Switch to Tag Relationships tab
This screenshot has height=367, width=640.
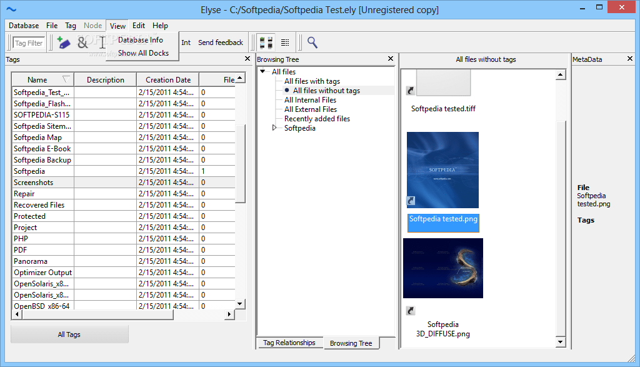(289, 343)
